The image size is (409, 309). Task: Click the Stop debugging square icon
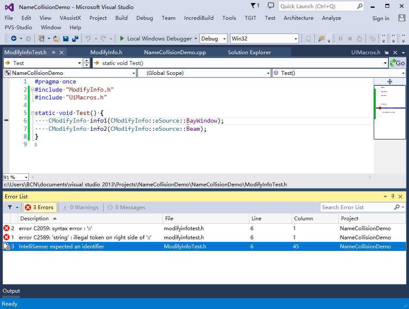click(350, 39)
